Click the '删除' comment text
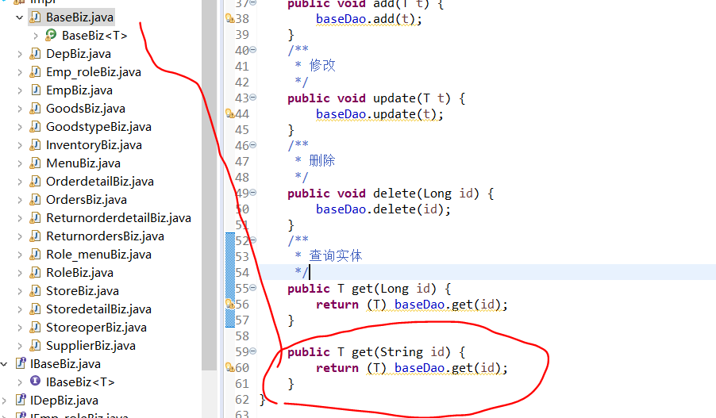716x418 pixels. (322, 161)
